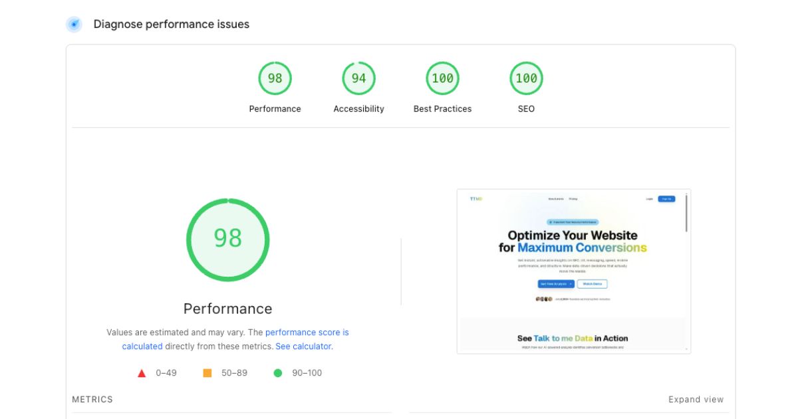Open the See calculator link
The width and height of the screenshot is (798, 419).
point(303,347)
